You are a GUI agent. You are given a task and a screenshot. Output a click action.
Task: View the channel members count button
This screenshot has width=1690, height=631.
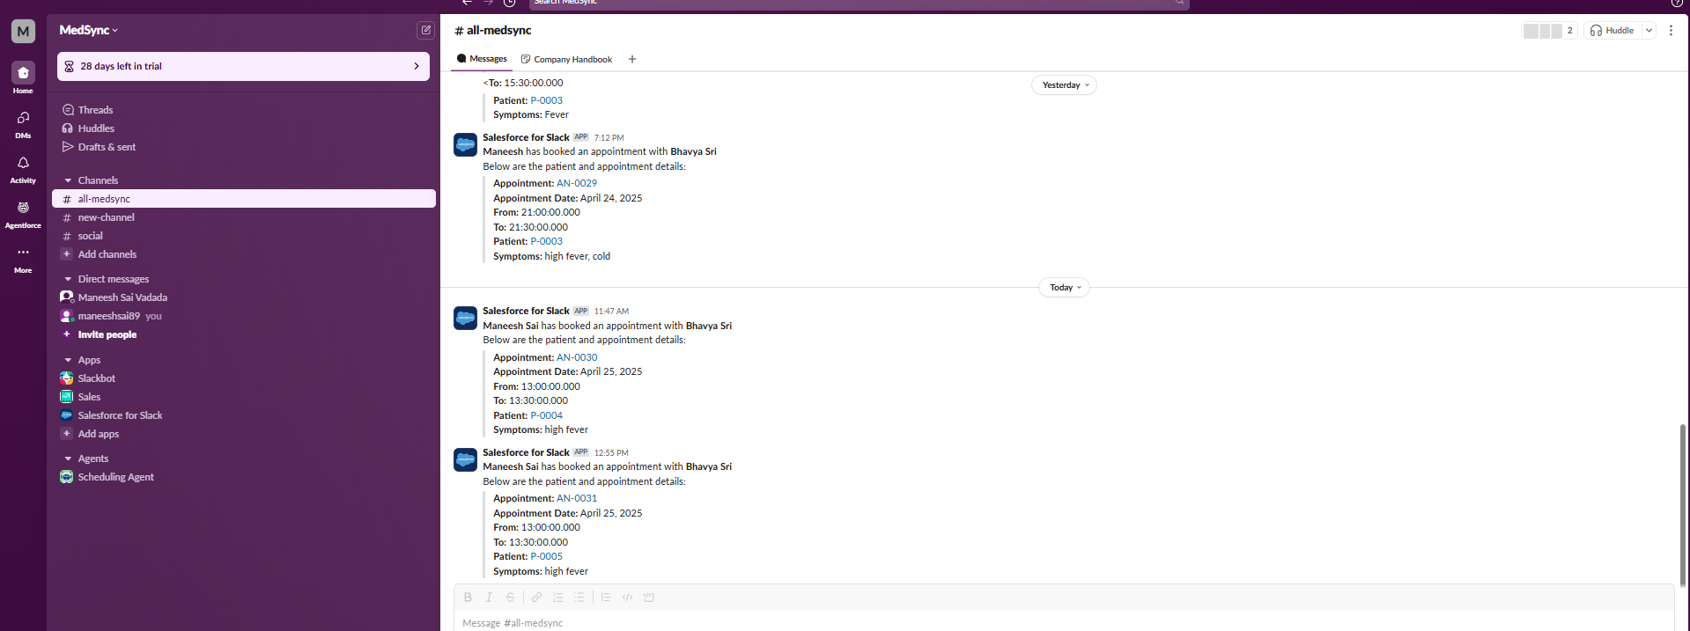(1549, 31)
